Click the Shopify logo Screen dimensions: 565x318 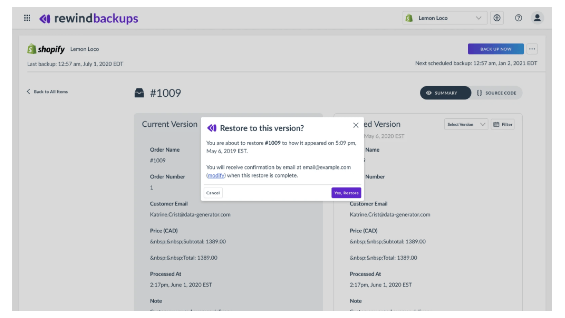pyautogui.click(x=46, y=49)
